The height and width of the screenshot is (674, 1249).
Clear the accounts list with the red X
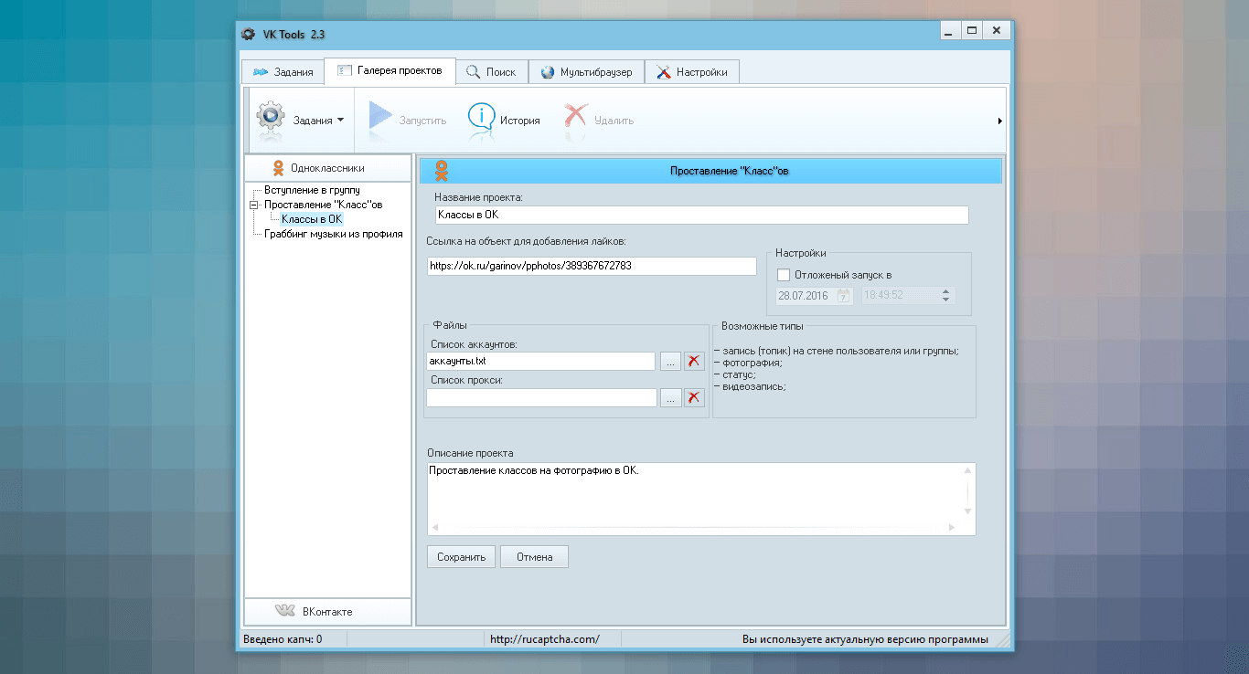tap(694, 362)
